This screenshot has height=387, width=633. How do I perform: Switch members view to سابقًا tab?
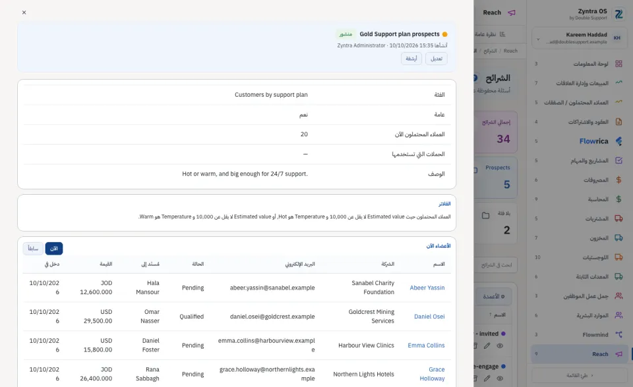point(33,248)
